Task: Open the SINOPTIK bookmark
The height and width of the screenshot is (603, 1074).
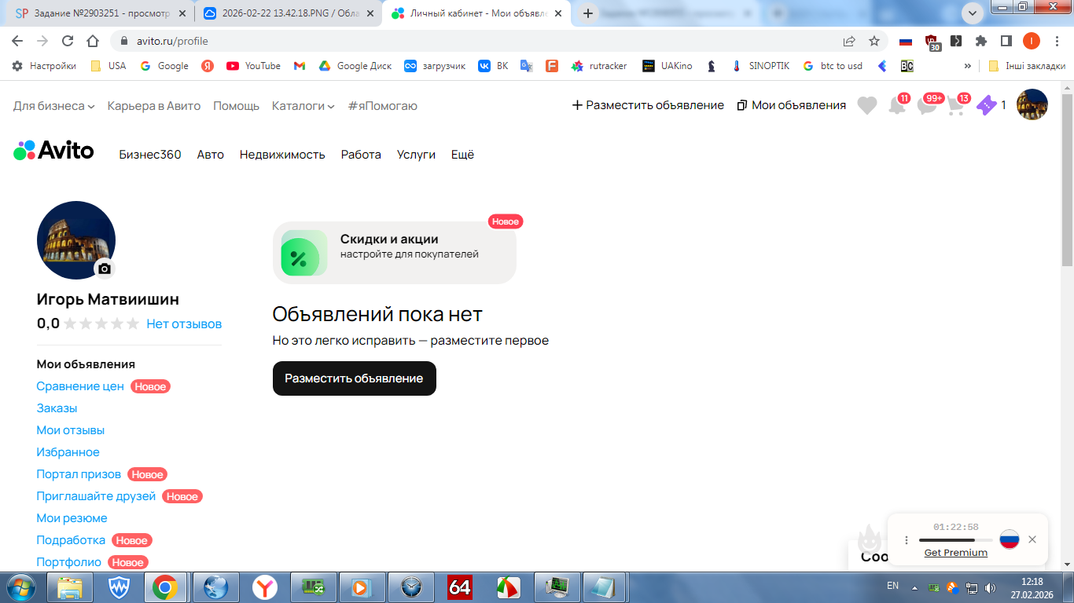Action: (x=760, y=66)
